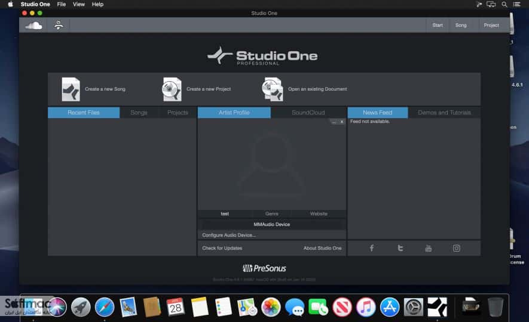Select the Recent Files tab
This screenshot has width=529, height=322.
[84, 112]
